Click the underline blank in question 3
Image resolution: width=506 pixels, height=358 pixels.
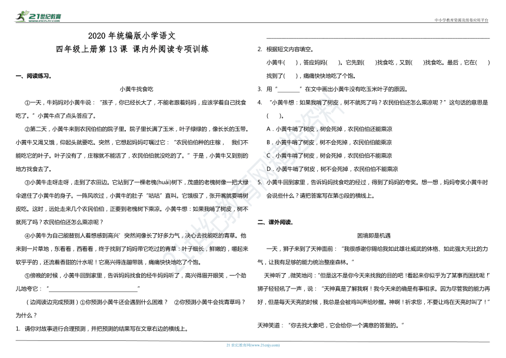click(288, 89)
